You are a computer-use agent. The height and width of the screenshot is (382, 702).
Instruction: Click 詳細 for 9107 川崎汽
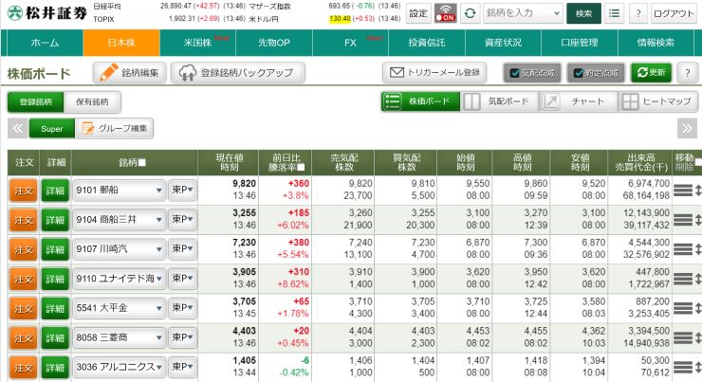[55, 250]
